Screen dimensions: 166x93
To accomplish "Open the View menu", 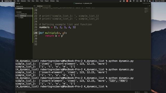I will pos(33,1).
